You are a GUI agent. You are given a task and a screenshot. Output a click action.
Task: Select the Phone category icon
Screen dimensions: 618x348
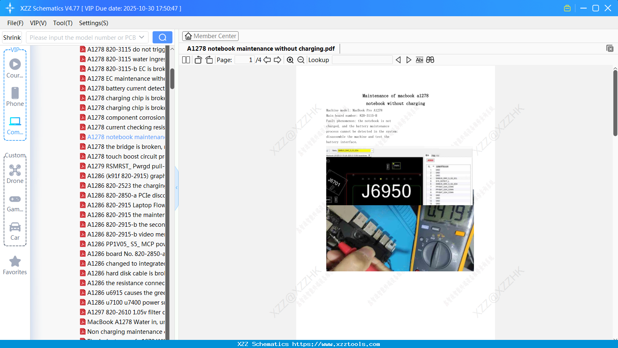tap(15, 93)
